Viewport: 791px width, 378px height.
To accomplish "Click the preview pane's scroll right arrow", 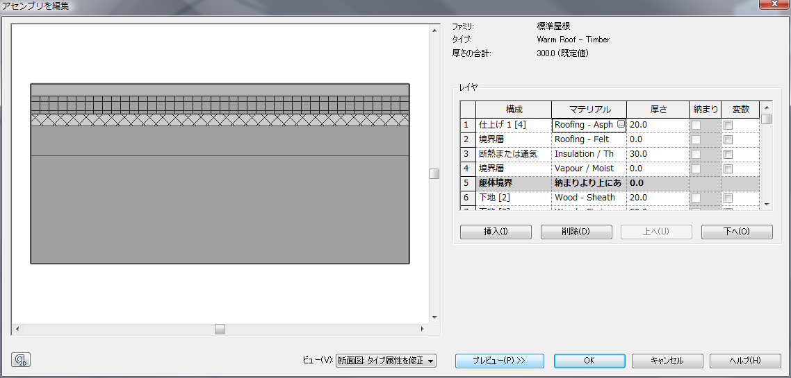I will point(422,329).
